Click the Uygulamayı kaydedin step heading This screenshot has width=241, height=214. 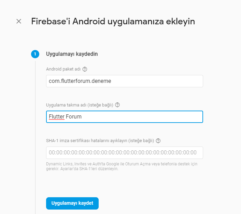[72, 54]
